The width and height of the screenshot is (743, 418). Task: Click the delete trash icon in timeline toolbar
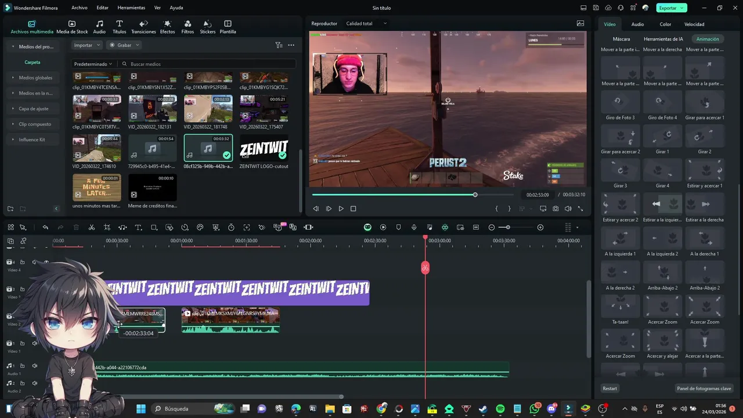click(76, 228)
